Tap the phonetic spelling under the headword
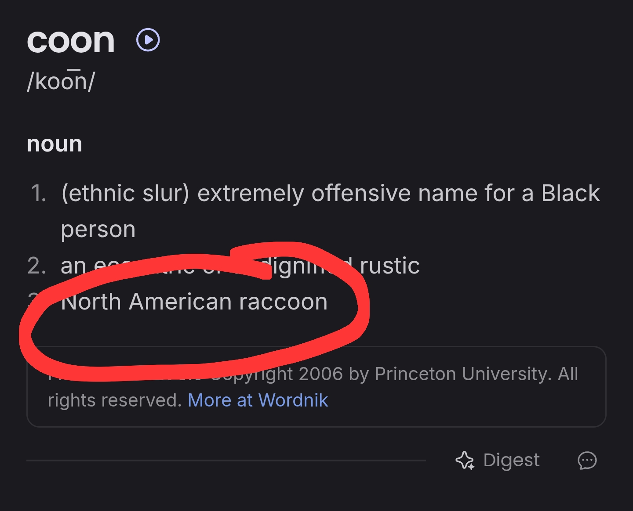 click(x=61, y=81)
